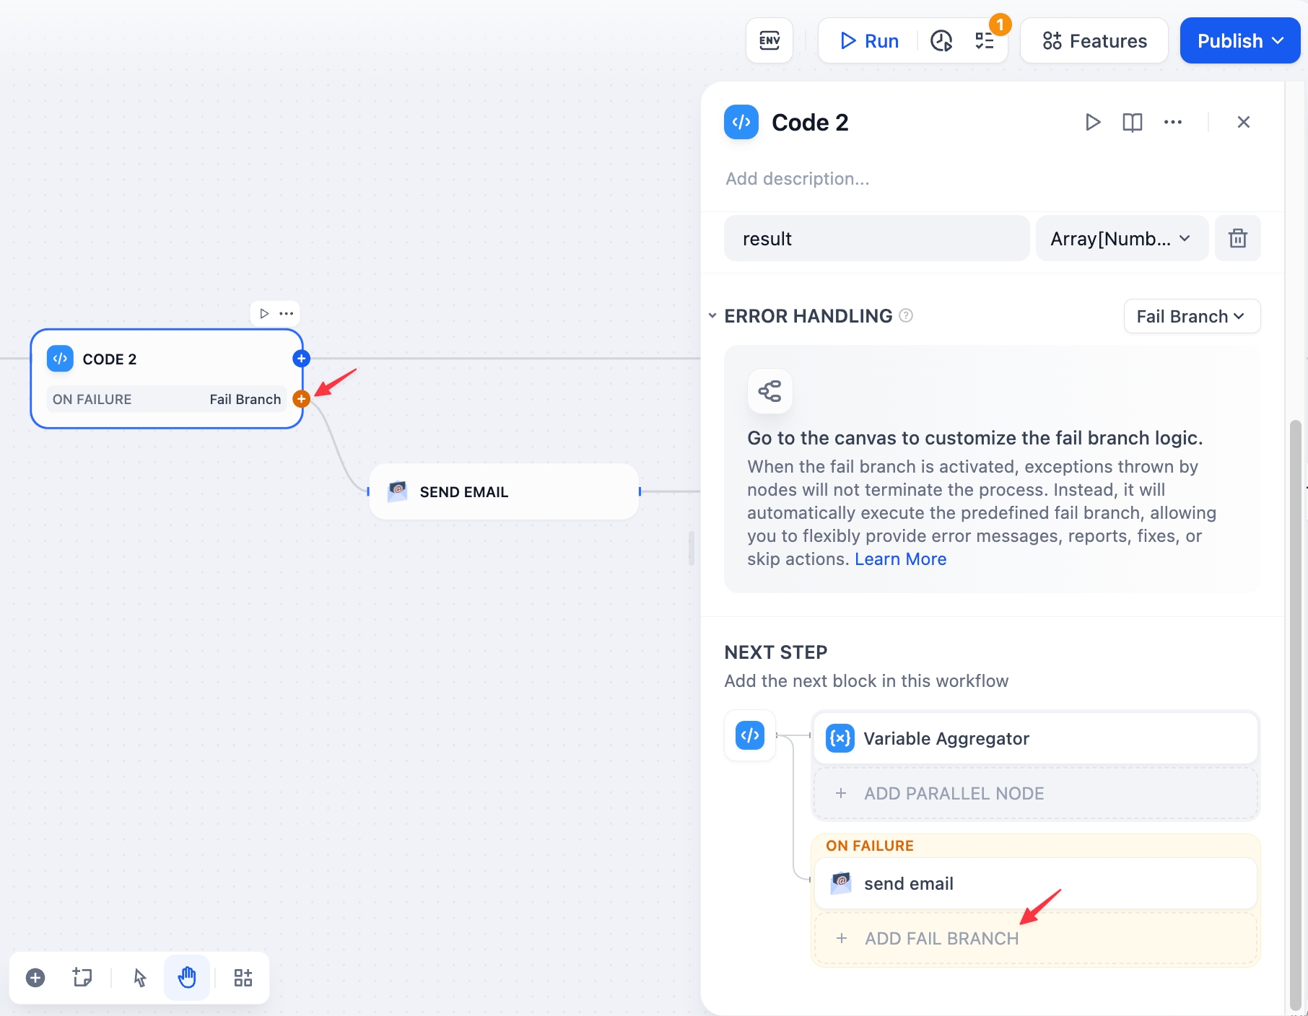Open the Array[Number] type dropdown
The width and height of the screenshot is (1308, 1016).
(x=1121, y=239)
